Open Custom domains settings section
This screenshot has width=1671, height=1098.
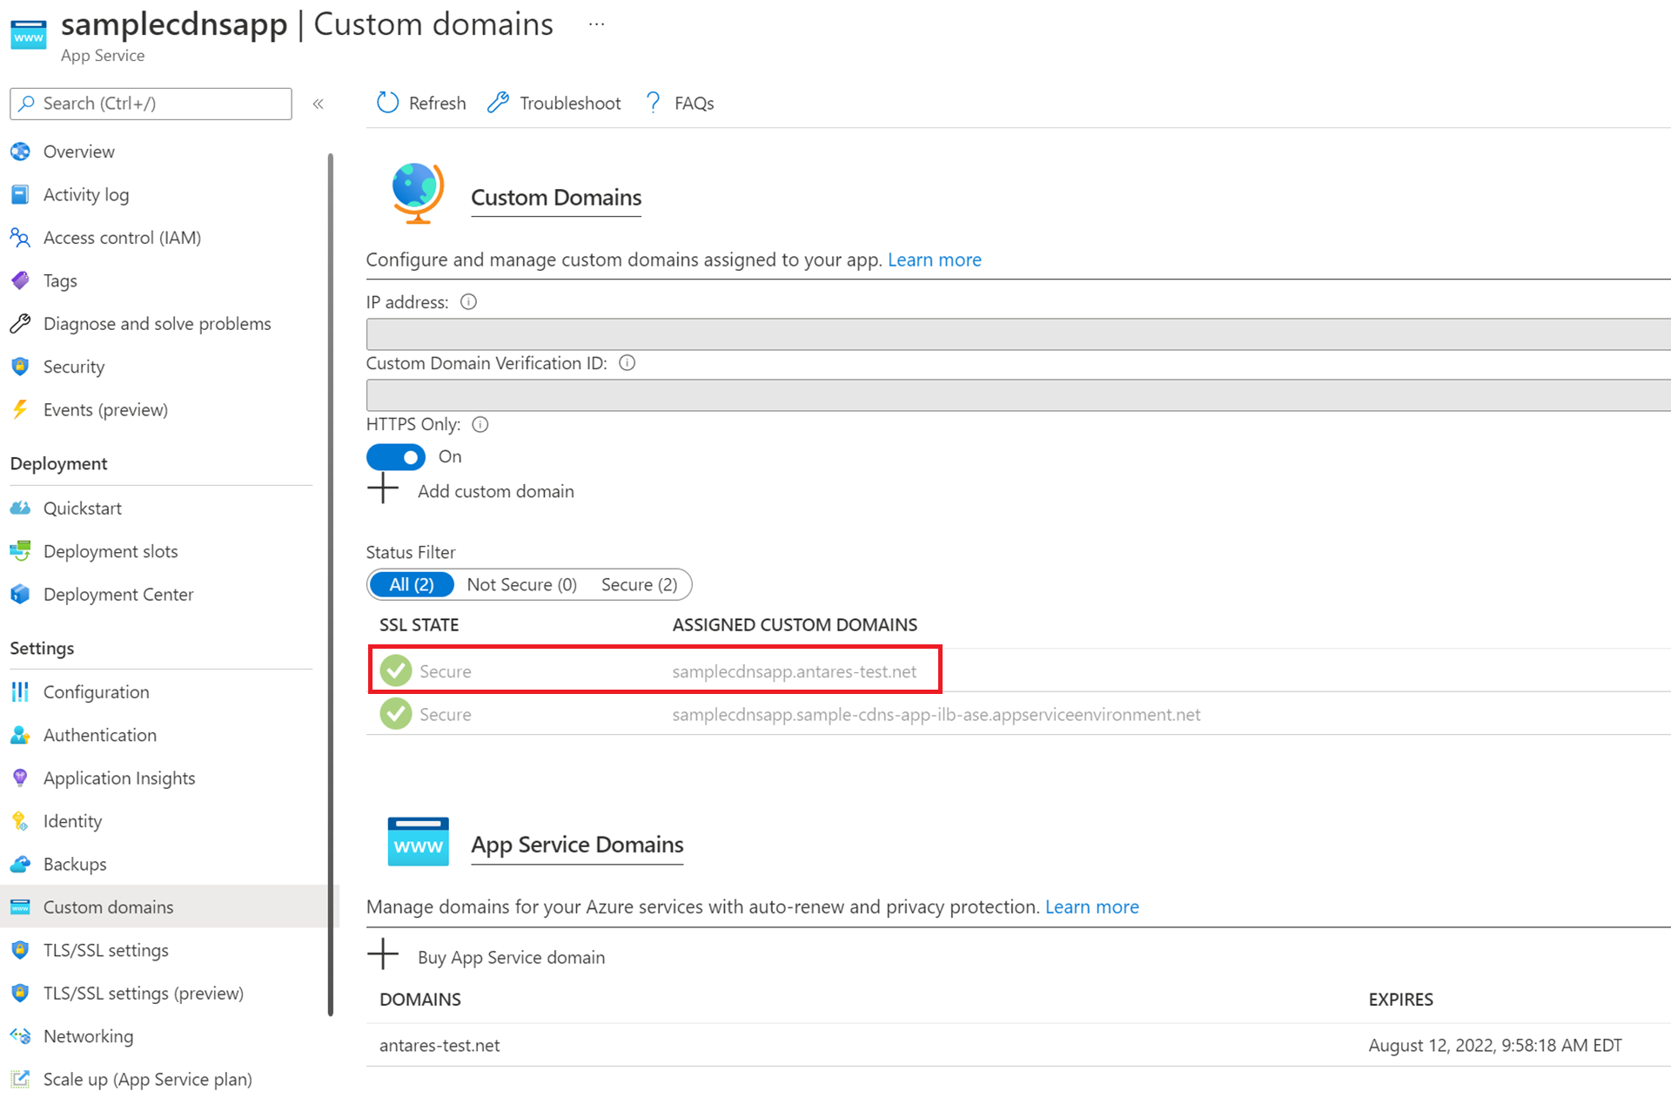click(x=106, y=906)
